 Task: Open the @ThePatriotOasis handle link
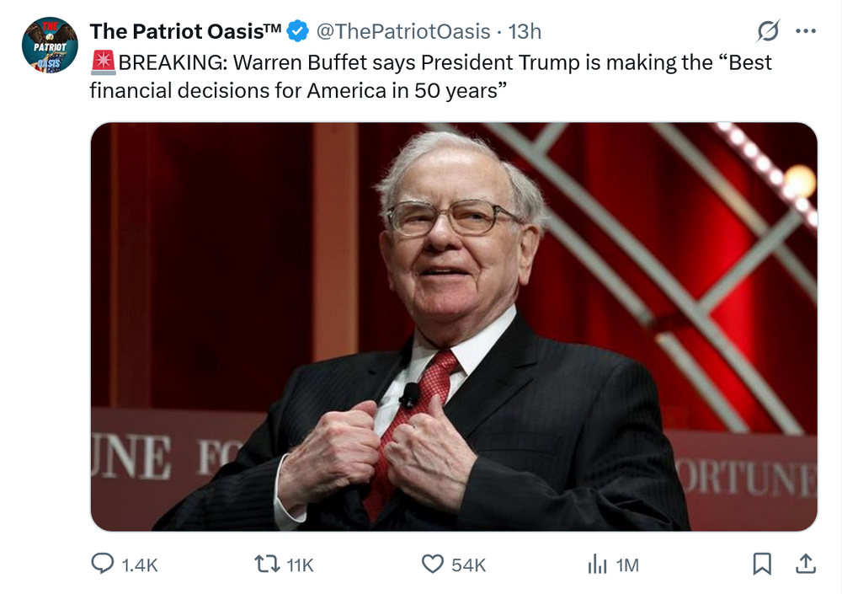[x=402, y=32]
